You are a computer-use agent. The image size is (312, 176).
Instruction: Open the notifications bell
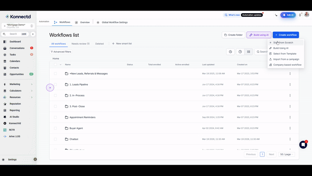point(300,15)
